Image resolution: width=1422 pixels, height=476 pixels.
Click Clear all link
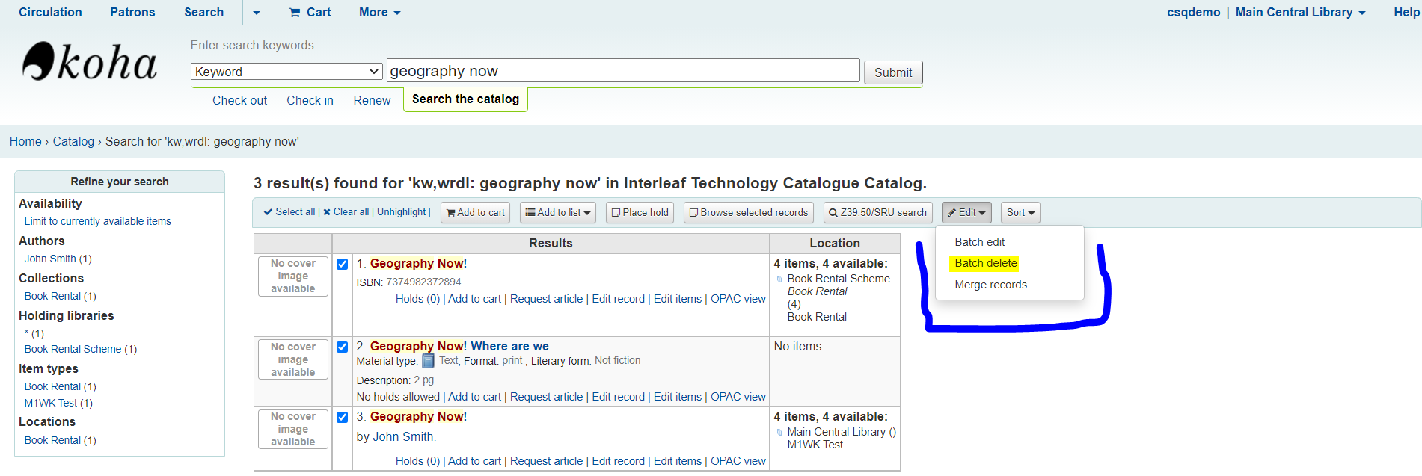pos(346,212)
